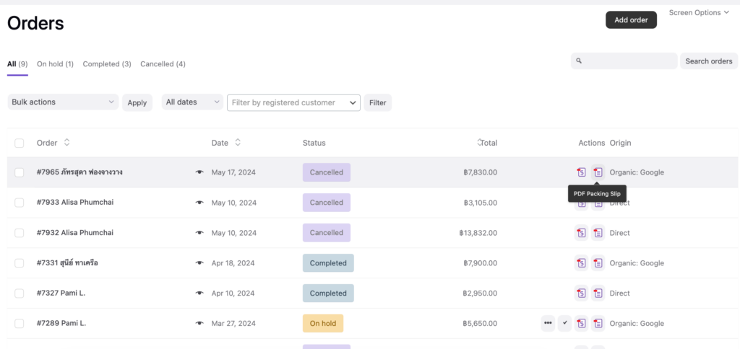Image resolution: width=740 pixels, height=349 pixels.
Task: Sort orders by the Date column arrows
Action: click(x=238, y=143)
